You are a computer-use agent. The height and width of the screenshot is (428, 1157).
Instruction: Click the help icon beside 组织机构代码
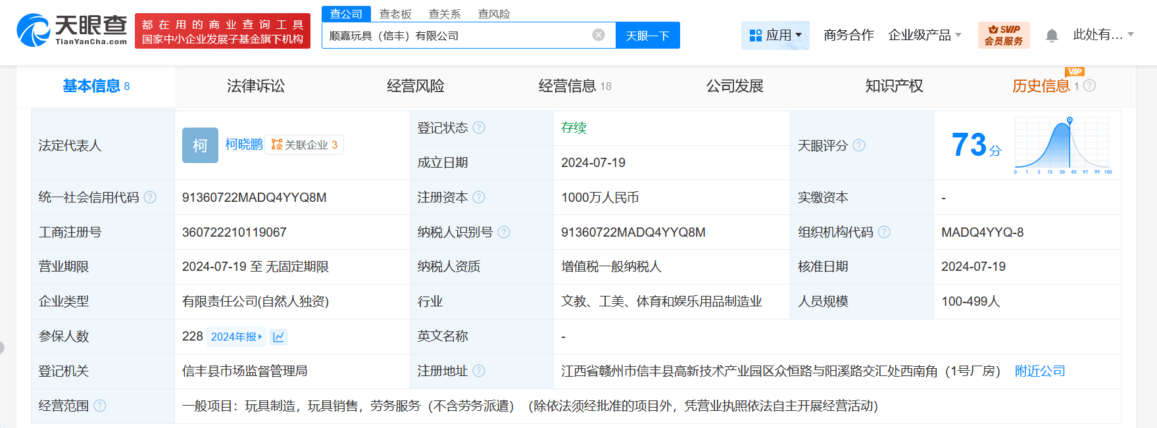[884, 232]
